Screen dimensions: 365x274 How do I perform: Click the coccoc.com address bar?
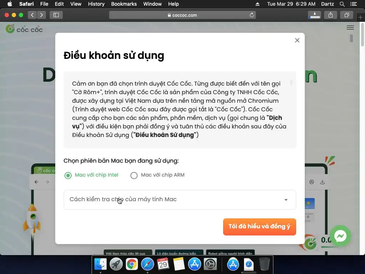tap(182, 15)
